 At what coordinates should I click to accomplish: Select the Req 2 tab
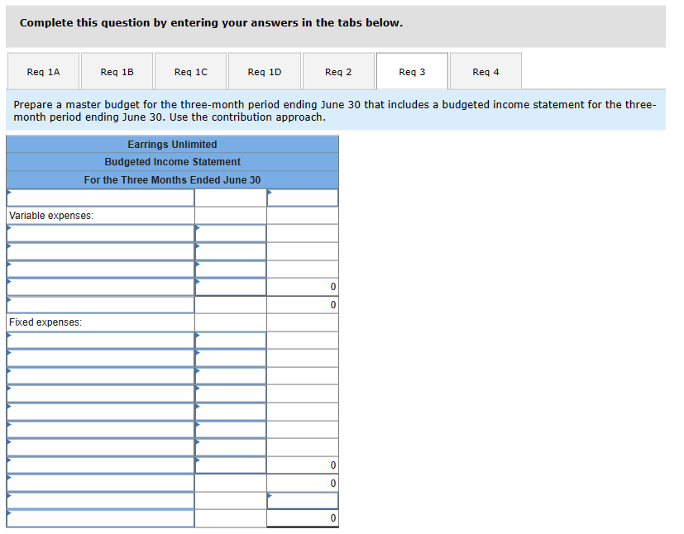(337, 71)
